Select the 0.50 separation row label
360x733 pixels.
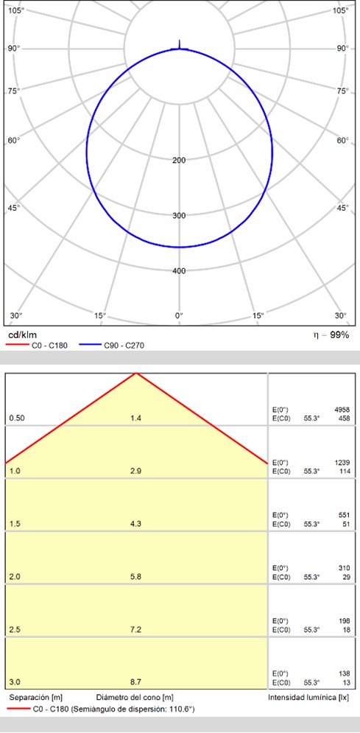point(16,418)
